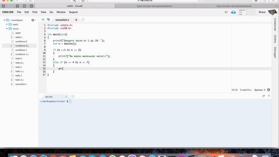Click the C file icon beside nonswitch.c
This screenshot has width=279, height=157.
(12, 84)
